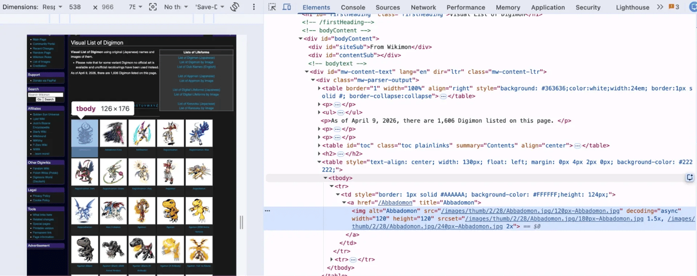Select the div id=siteSub From Wikimon line
697x276 pixels.
pos(370,47)
